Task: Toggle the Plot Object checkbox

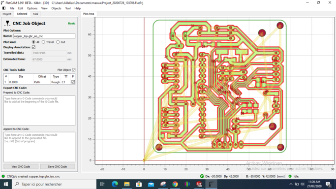Action: click(73, 70)
